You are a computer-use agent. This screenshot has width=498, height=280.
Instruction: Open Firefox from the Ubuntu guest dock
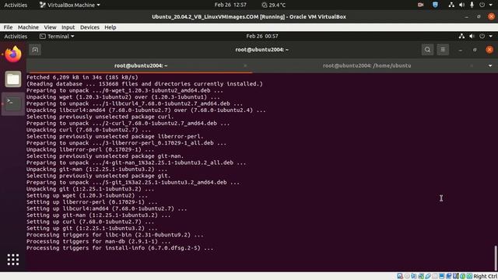pyautogui.click(x=13, y=54)
